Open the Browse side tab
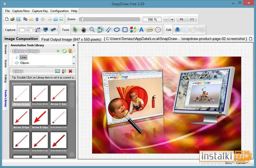This screenshot has width=256, height=168. point(5,49)
